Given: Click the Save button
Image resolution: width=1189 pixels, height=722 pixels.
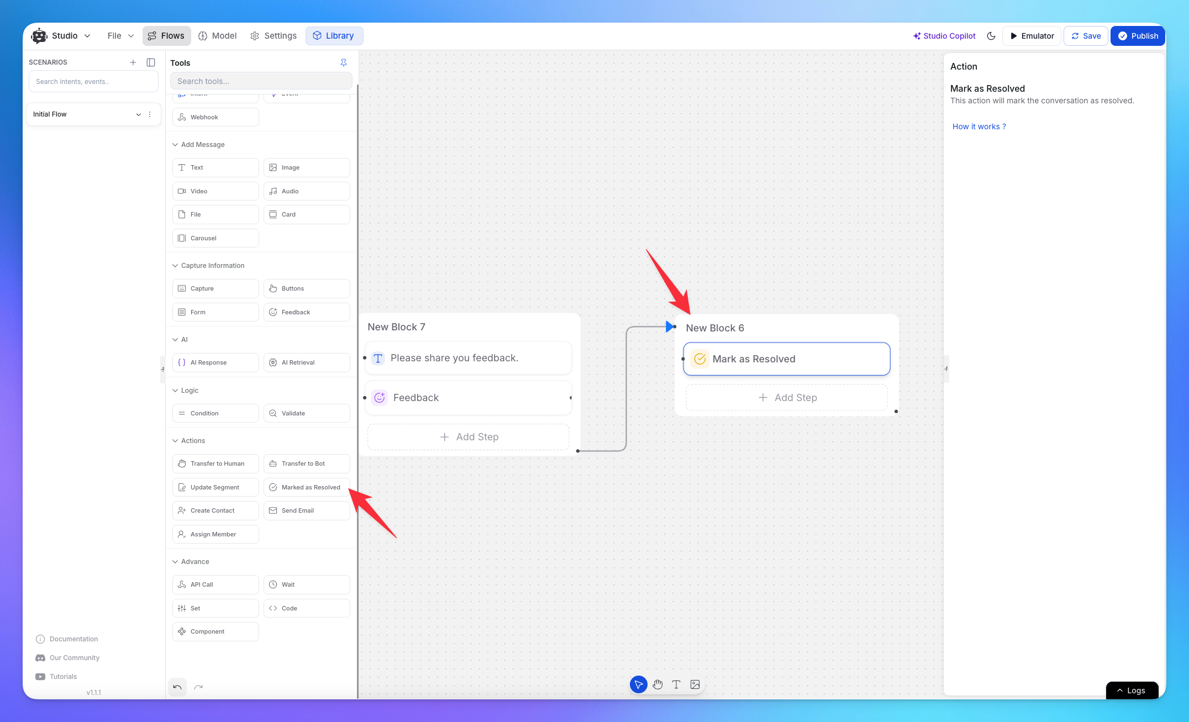Looking at the screenshot, I should 1086,36.
